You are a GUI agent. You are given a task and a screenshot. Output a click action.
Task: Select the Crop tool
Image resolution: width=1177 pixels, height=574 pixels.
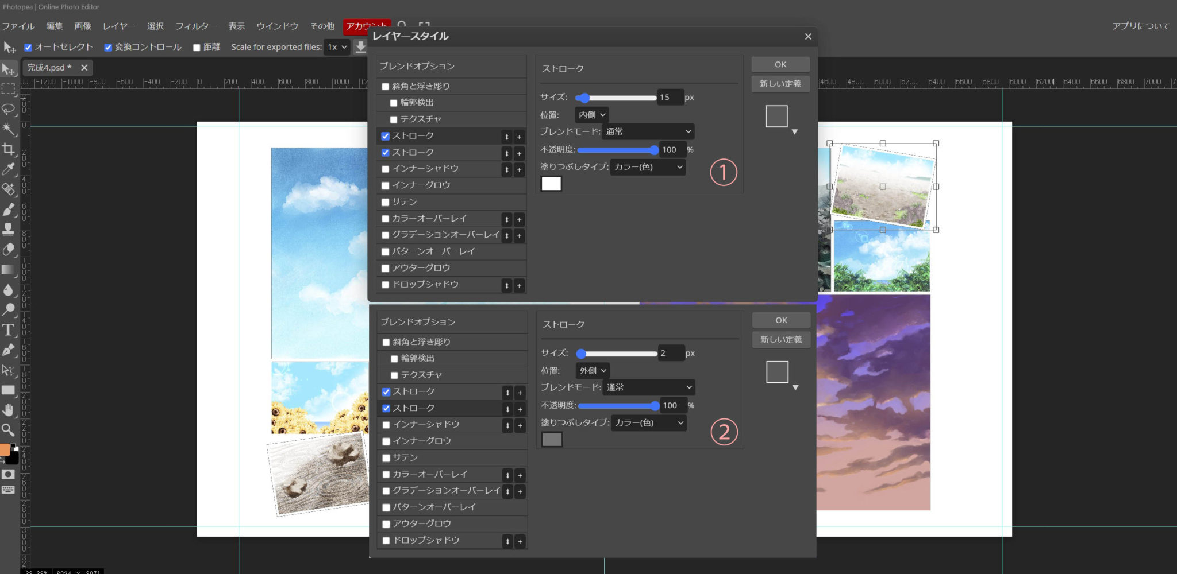(x=9, y=149)
